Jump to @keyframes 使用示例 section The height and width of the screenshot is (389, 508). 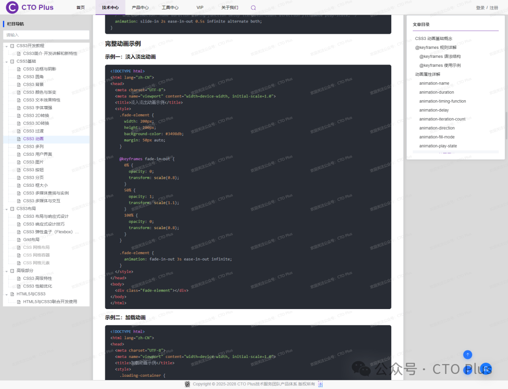click(x=440, y=65)
